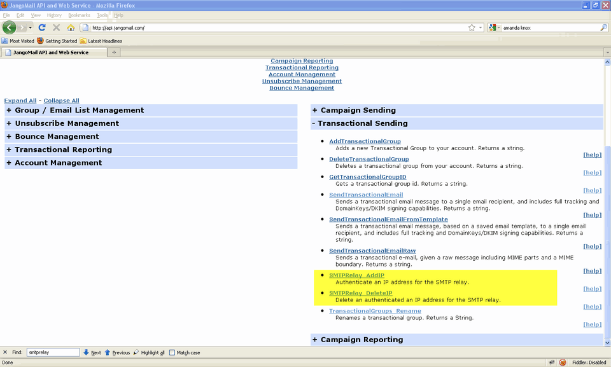611x367 pixels.
Task: Follow the Campaign Reporting top link
Action: (302, 61)
